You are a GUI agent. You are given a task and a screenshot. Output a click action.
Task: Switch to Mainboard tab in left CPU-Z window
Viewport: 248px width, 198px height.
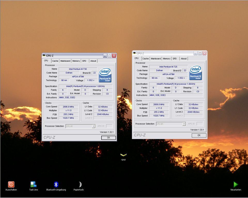pyautogui.click(x=65, y=61)
